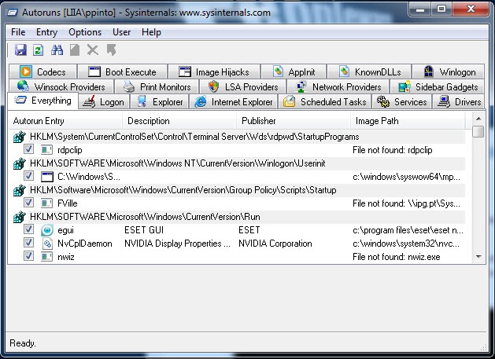Viewport: 495px width, 359px height.
Task: Uncheck the nwiz entry checkbox
Action: 28,256
